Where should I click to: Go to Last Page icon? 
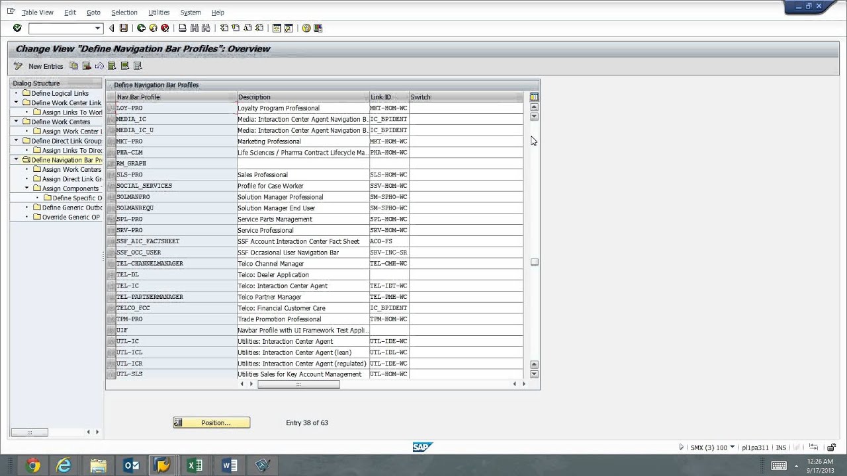(x=259, y=28)
